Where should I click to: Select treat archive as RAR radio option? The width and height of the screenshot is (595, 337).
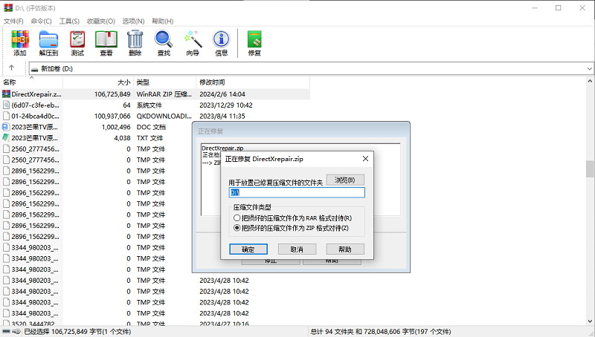point(237,218)
